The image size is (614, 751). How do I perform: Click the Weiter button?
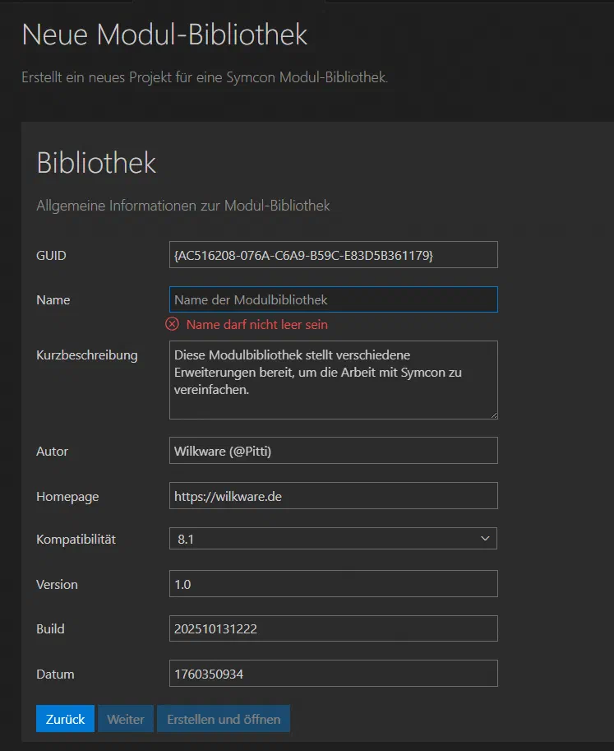pyautogui.click(x=126, y=718)
